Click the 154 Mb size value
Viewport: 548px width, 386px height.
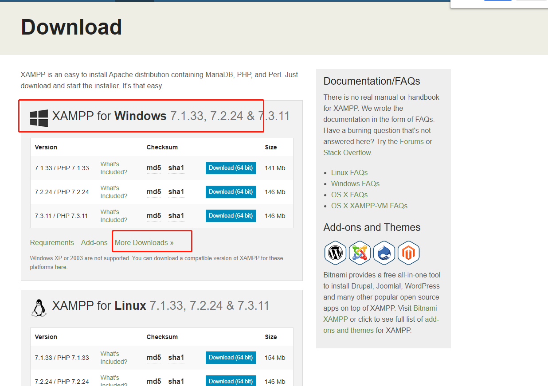pos(275,358)
